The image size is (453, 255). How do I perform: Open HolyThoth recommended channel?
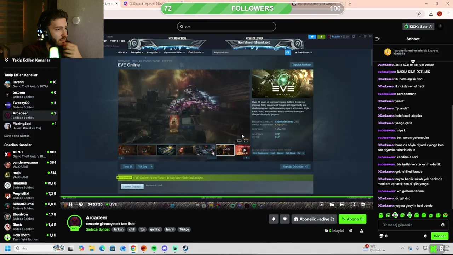pos(30,237)
